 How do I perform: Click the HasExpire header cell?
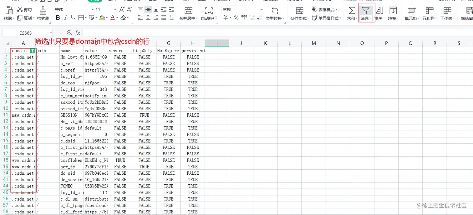coord(168,51)
